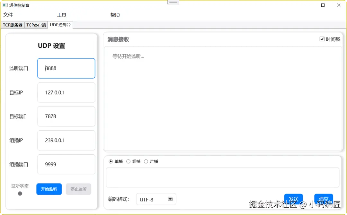Click the message input box below 单播
Viewport: 347px width, 215px height.
click(x=223, y=177)
